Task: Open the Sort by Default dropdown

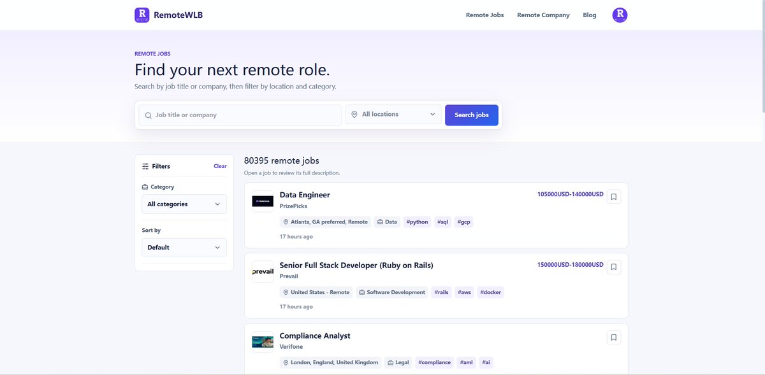Action: coord(184,248)
